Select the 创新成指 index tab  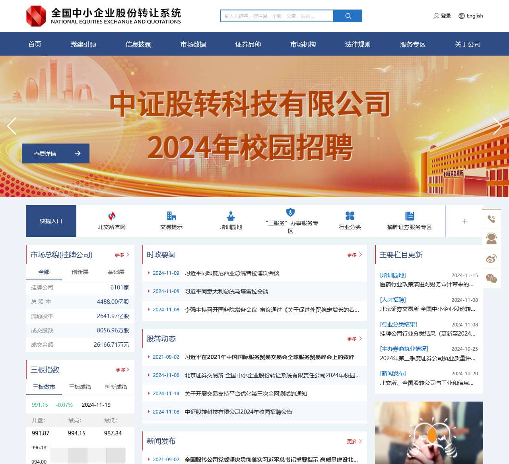(116, 387)
